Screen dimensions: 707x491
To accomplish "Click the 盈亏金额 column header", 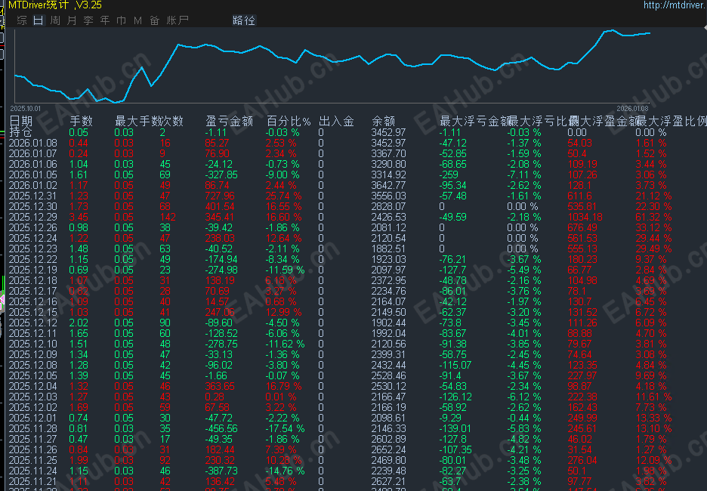I will tap(229, 121).
